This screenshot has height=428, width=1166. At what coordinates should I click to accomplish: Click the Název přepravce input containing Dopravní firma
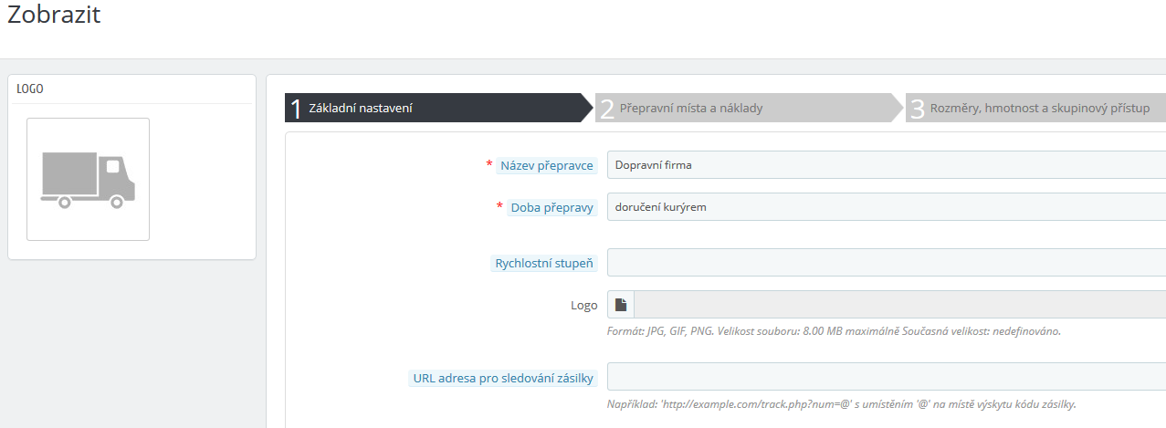coord(886,165)
